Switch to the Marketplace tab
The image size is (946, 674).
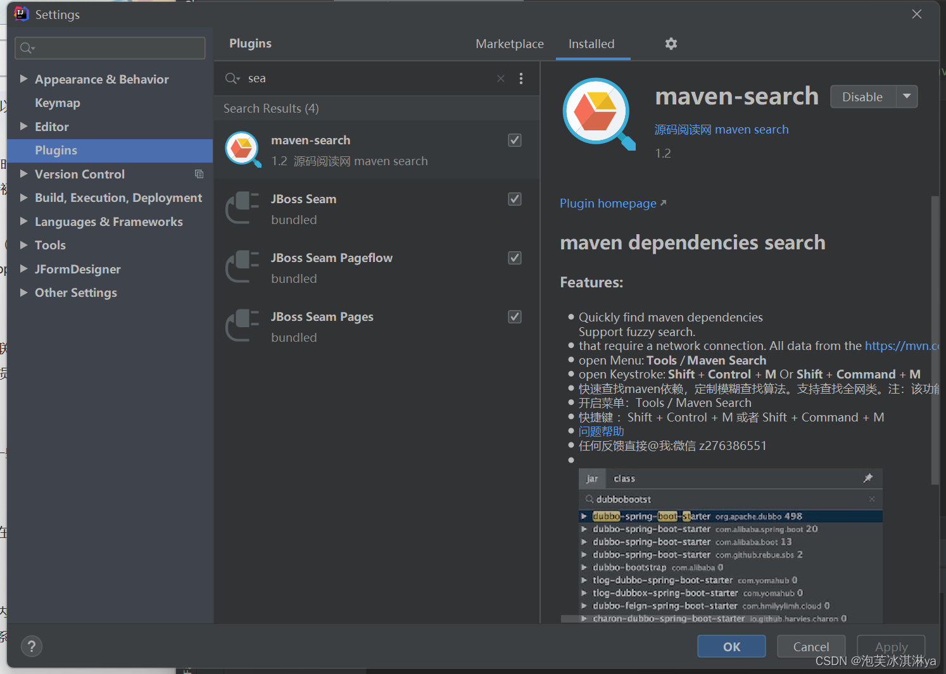(x=510, y=44)
